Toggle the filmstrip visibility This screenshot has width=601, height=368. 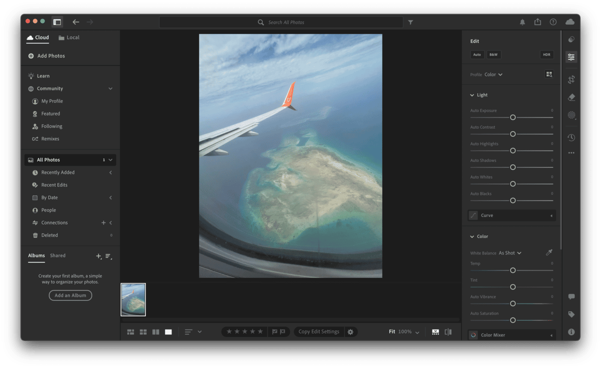coord(435,332)
